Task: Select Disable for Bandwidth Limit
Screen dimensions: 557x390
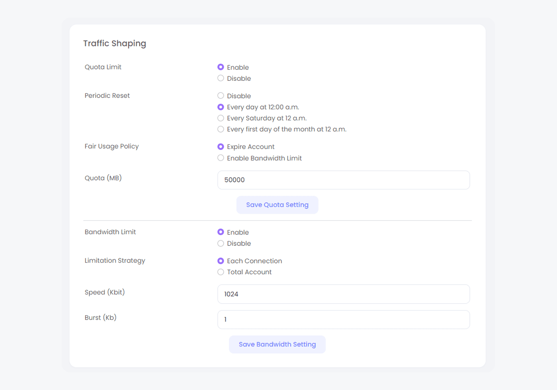Action: pyautogui.click(x=221, y=244)
